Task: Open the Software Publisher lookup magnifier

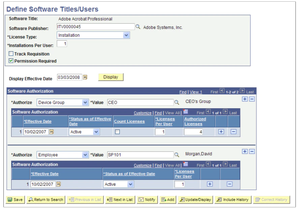Action: (x=138, y=27)
